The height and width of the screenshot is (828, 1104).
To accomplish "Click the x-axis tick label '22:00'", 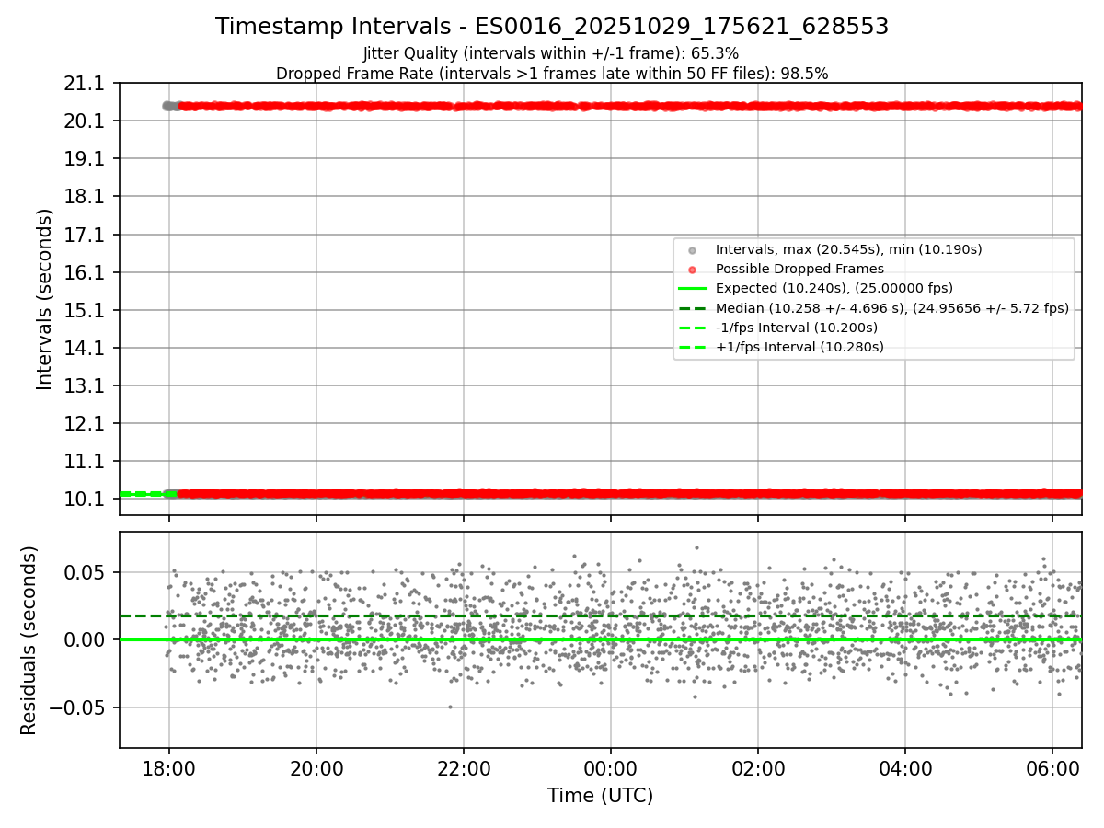I will point(463,767).
